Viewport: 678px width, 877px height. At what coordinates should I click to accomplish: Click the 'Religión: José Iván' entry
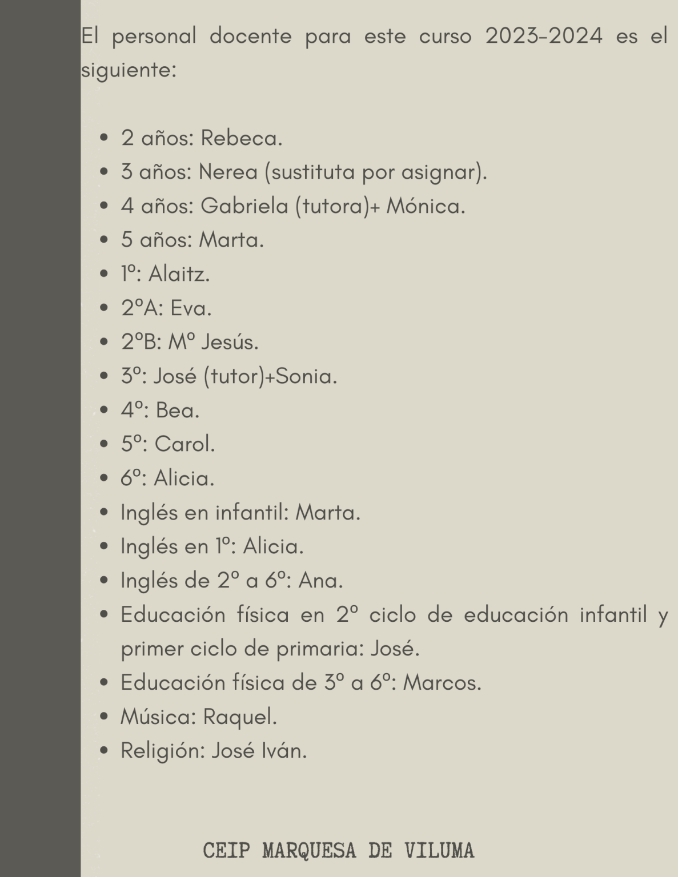coord(214,751)
